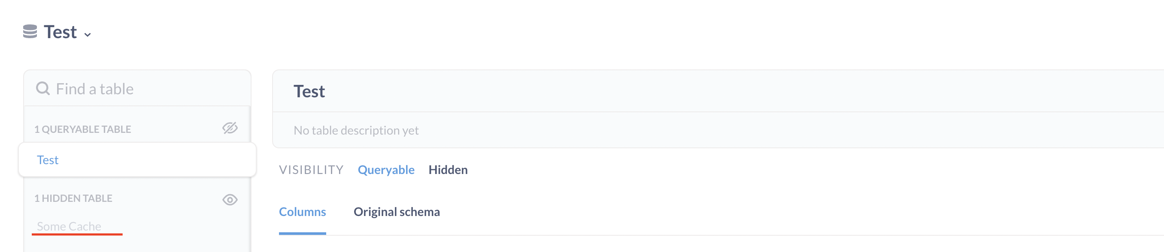Expand the 1 HIDDEN TABLE section header

[x=73, y=198]
